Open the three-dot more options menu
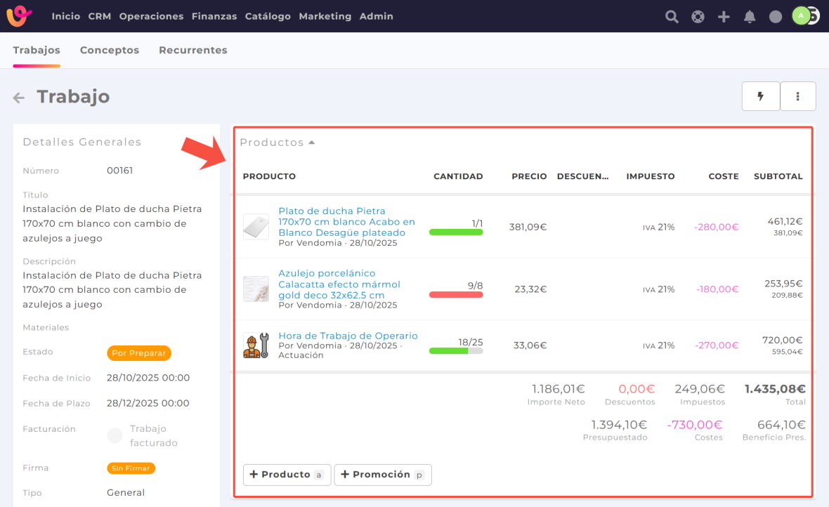This screenshot has width=829, height=507. coord(797,96)
